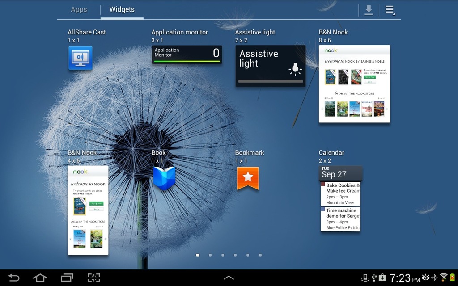Select the Calendar Sep 27 header
This screenshot has height=286, width=458.
(340, 173)
